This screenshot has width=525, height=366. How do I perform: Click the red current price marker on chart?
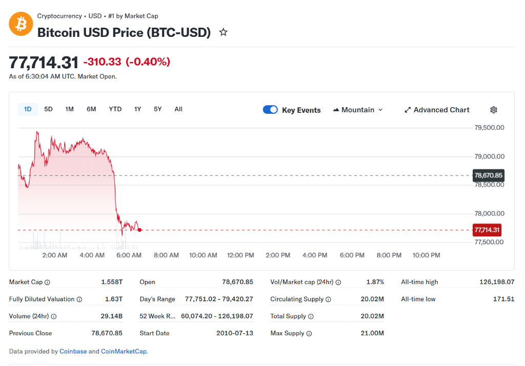[x=139, y=230]
